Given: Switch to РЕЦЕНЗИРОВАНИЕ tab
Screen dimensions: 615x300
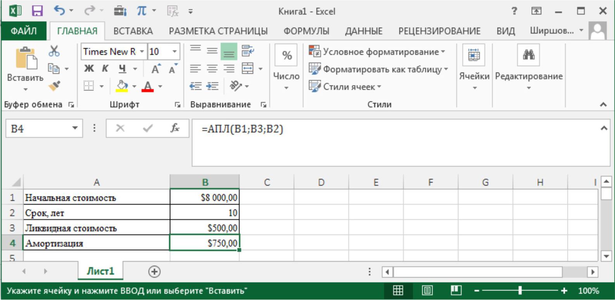Looking at the screenshot, I should click(x=439, y=31).
